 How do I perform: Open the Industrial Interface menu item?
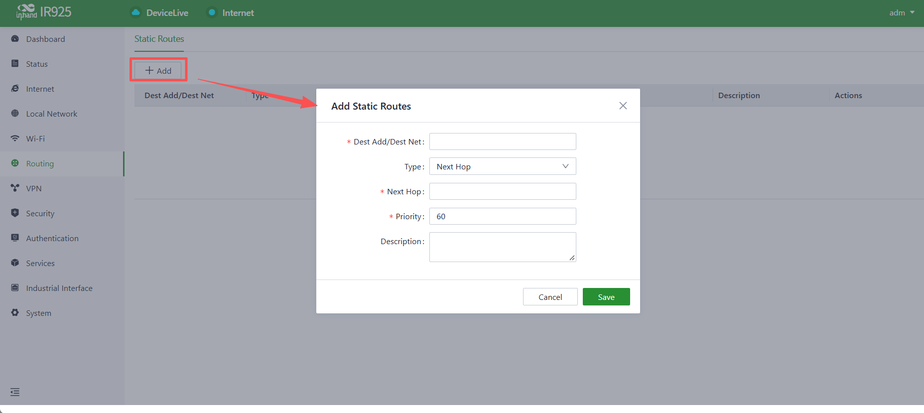[62, 288]
